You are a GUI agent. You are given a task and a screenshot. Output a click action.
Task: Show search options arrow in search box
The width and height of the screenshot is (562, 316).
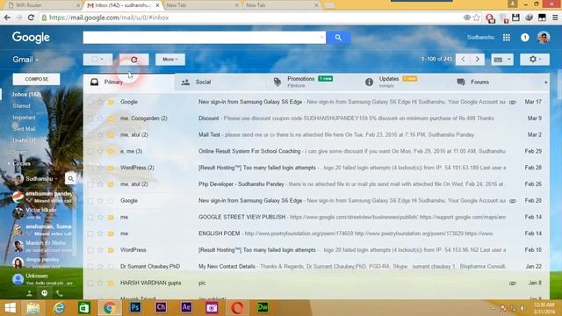pos(321,37)
